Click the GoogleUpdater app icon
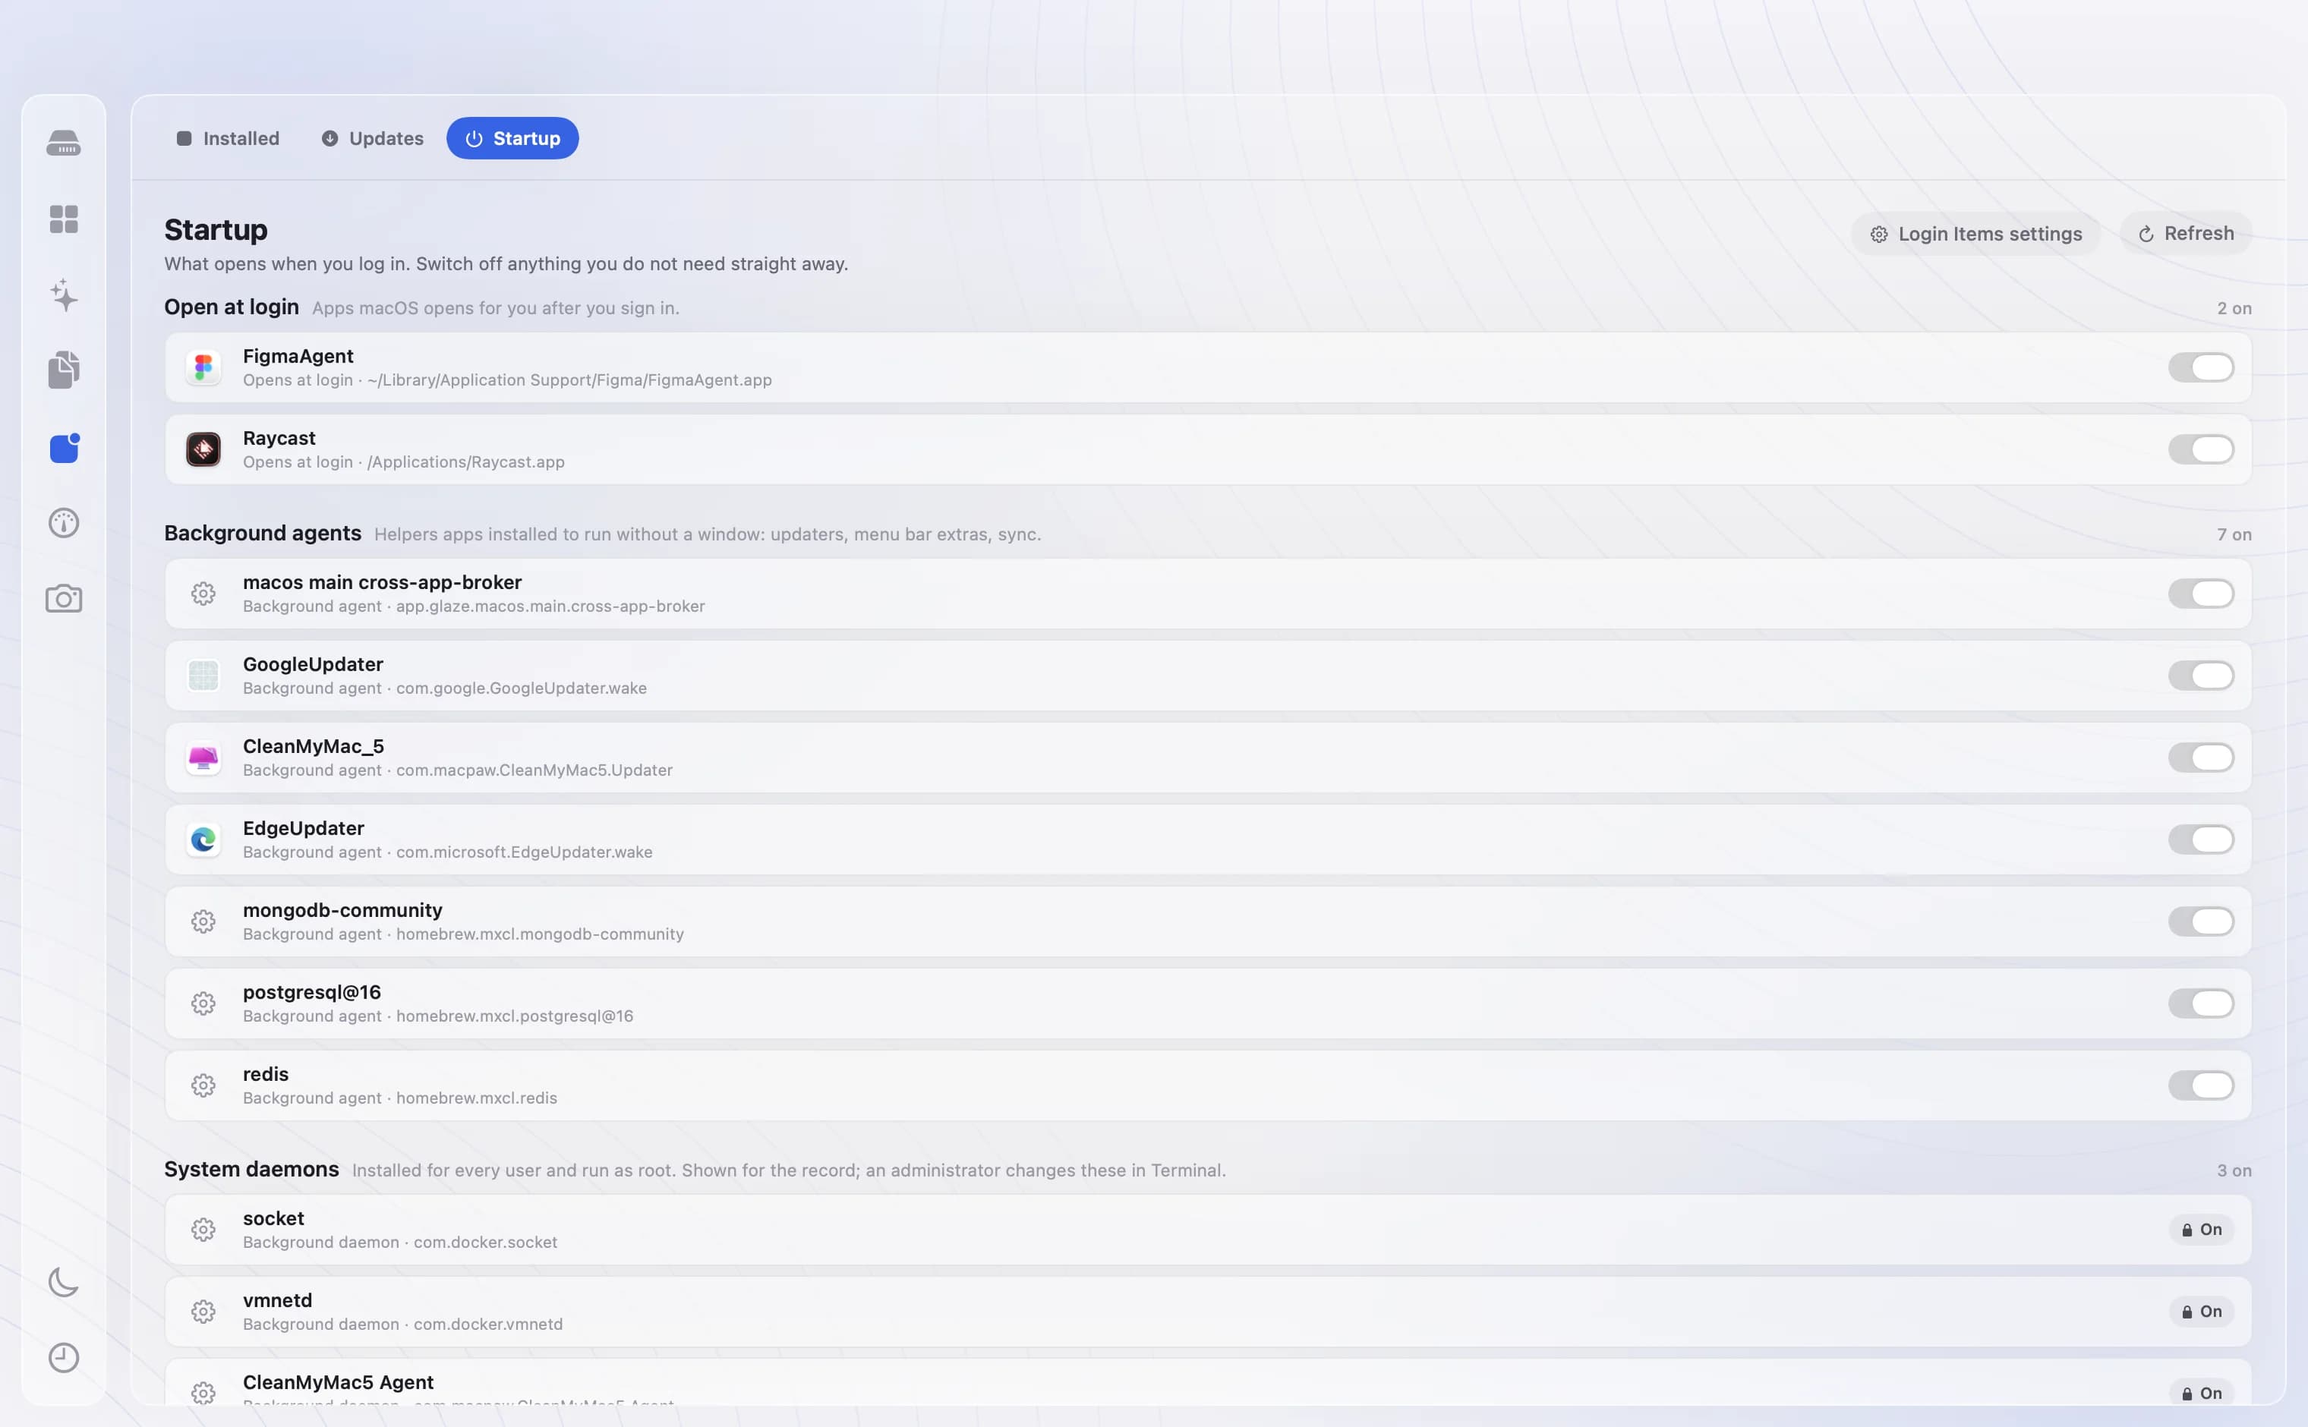Screen dimensions: 2308x1427 coord(203,676)
